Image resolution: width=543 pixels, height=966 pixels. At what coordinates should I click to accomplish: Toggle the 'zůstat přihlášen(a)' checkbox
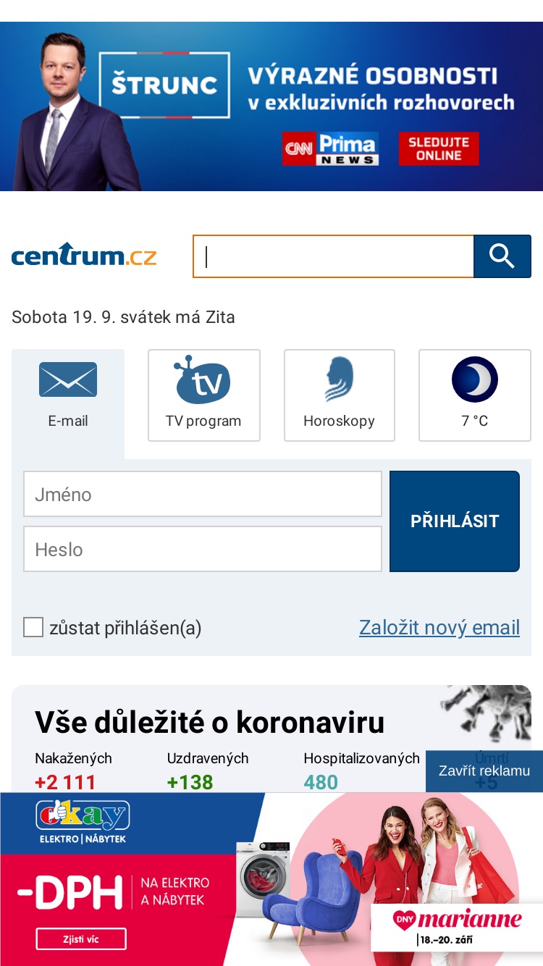coord(33,627)
